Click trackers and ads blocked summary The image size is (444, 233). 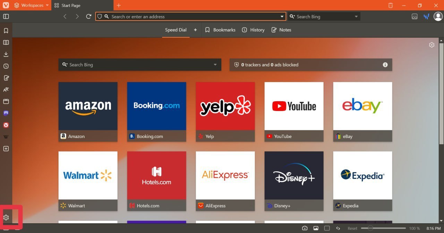point(270,64)
